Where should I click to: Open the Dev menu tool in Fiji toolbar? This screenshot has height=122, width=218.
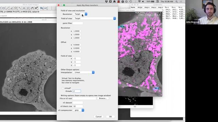coord(42,8)
